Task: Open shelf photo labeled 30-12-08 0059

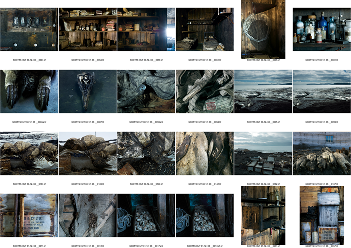Action: pyautogui.click(x=146, y=30)
